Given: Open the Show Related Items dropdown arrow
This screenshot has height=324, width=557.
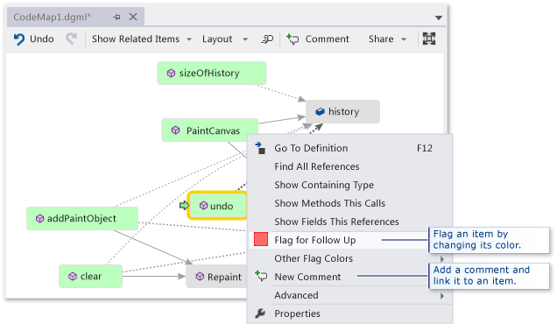Looking at the screenshot, I should pos(189,39).
